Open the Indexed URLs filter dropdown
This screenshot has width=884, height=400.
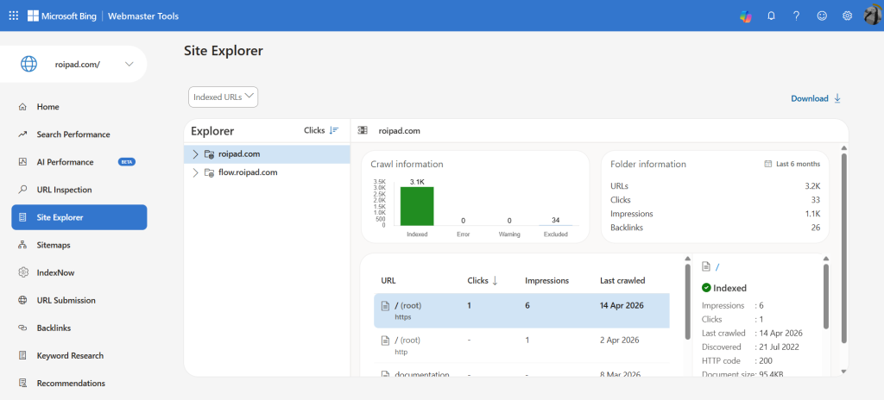[x=224, y=97]
